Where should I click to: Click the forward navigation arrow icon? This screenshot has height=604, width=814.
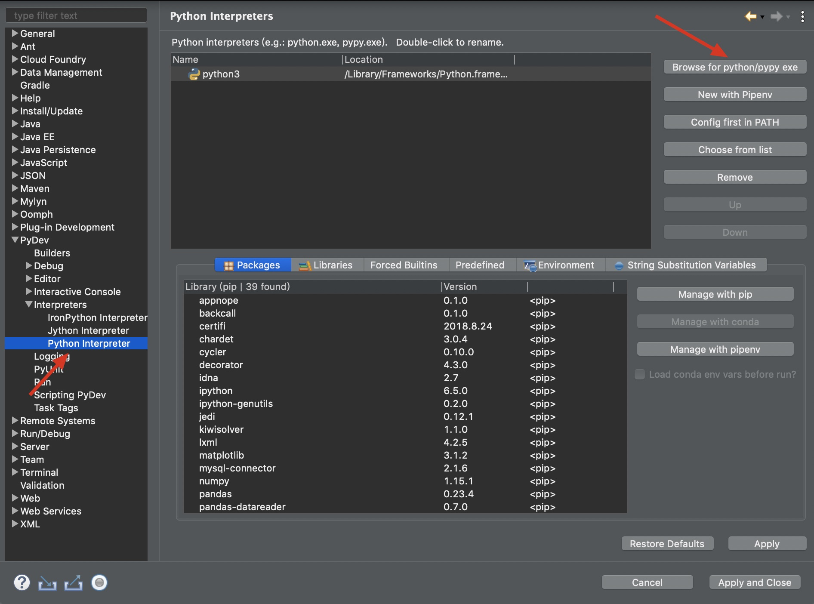(x=776, y=16)
